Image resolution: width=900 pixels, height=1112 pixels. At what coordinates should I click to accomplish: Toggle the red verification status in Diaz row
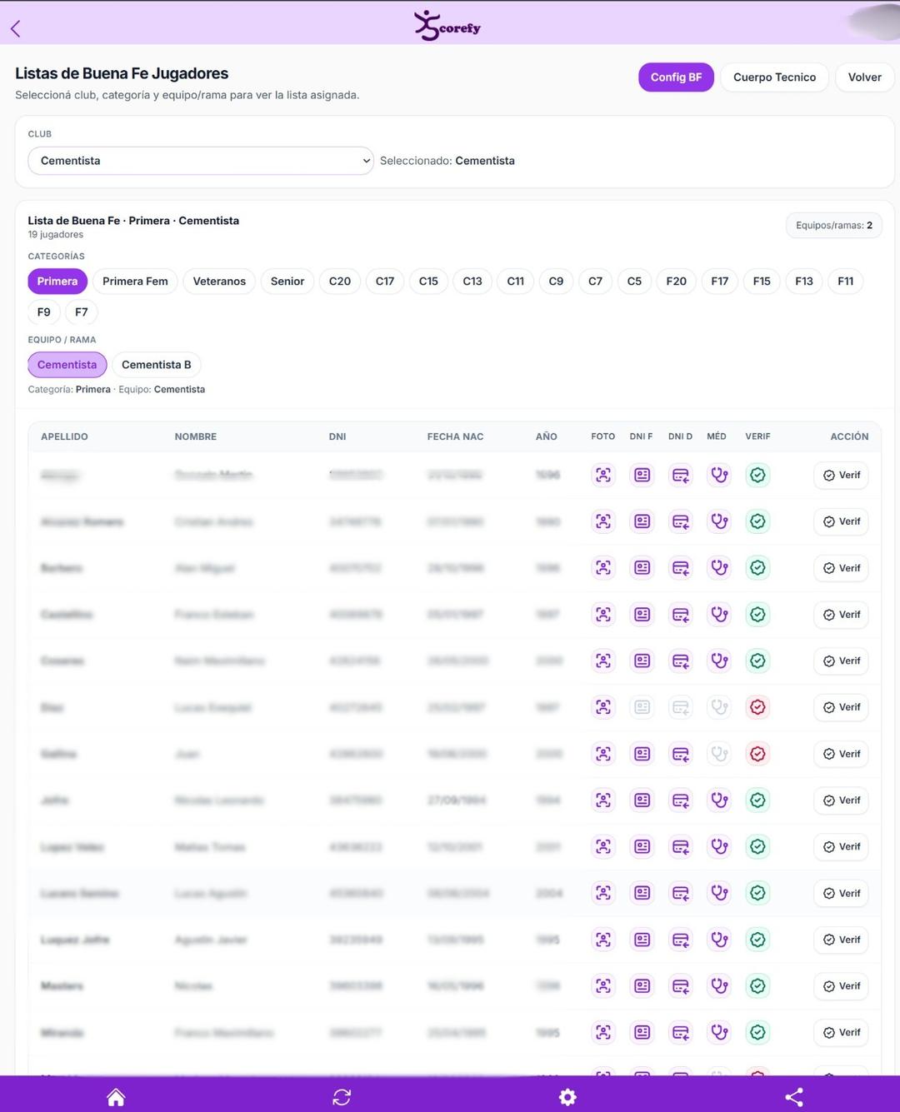coord(757,707)
